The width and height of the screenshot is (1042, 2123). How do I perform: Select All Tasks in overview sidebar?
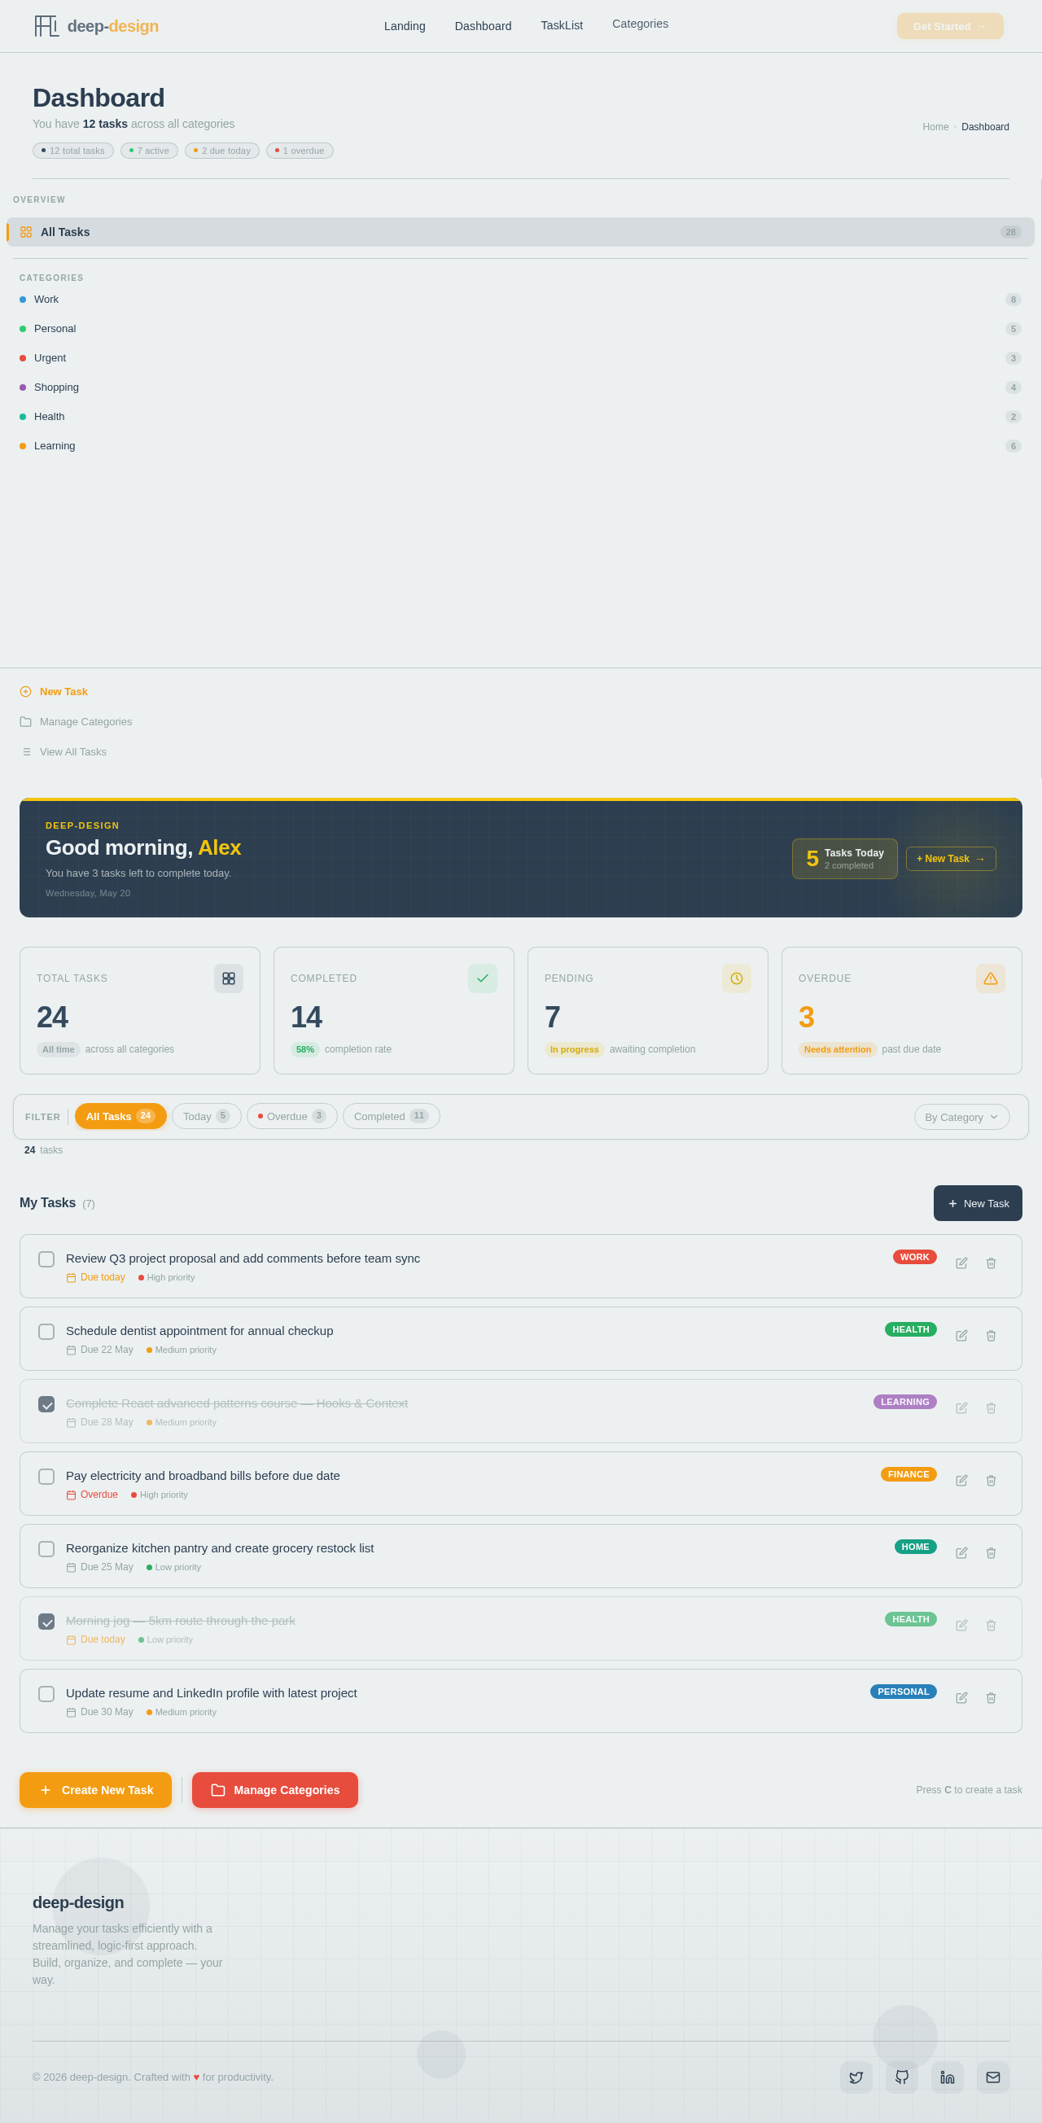[x=520, y=233]
